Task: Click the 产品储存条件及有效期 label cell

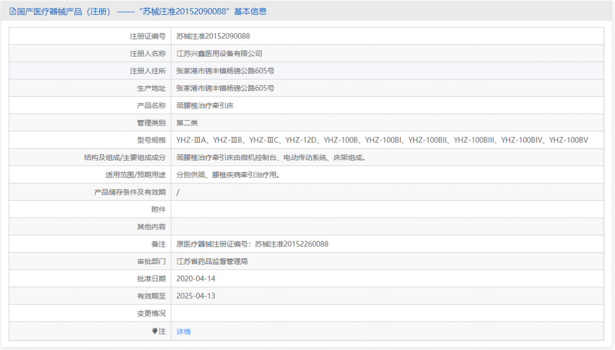Action: click(x=90, y=192)
